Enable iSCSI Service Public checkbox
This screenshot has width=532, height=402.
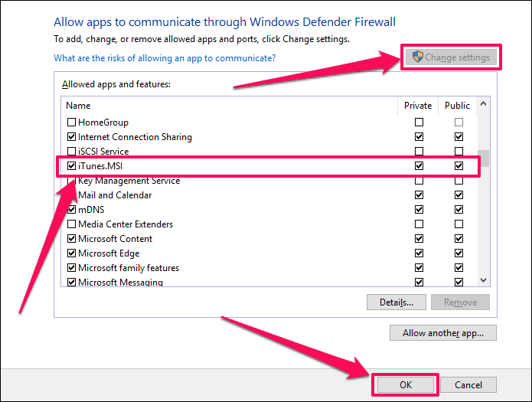pos(459,151)
